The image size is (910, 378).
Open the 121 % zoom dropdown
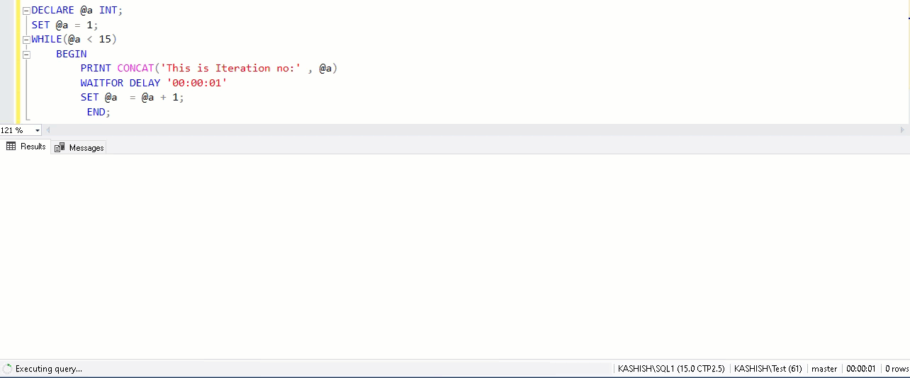pyautogui.click(x=37, y=130)
